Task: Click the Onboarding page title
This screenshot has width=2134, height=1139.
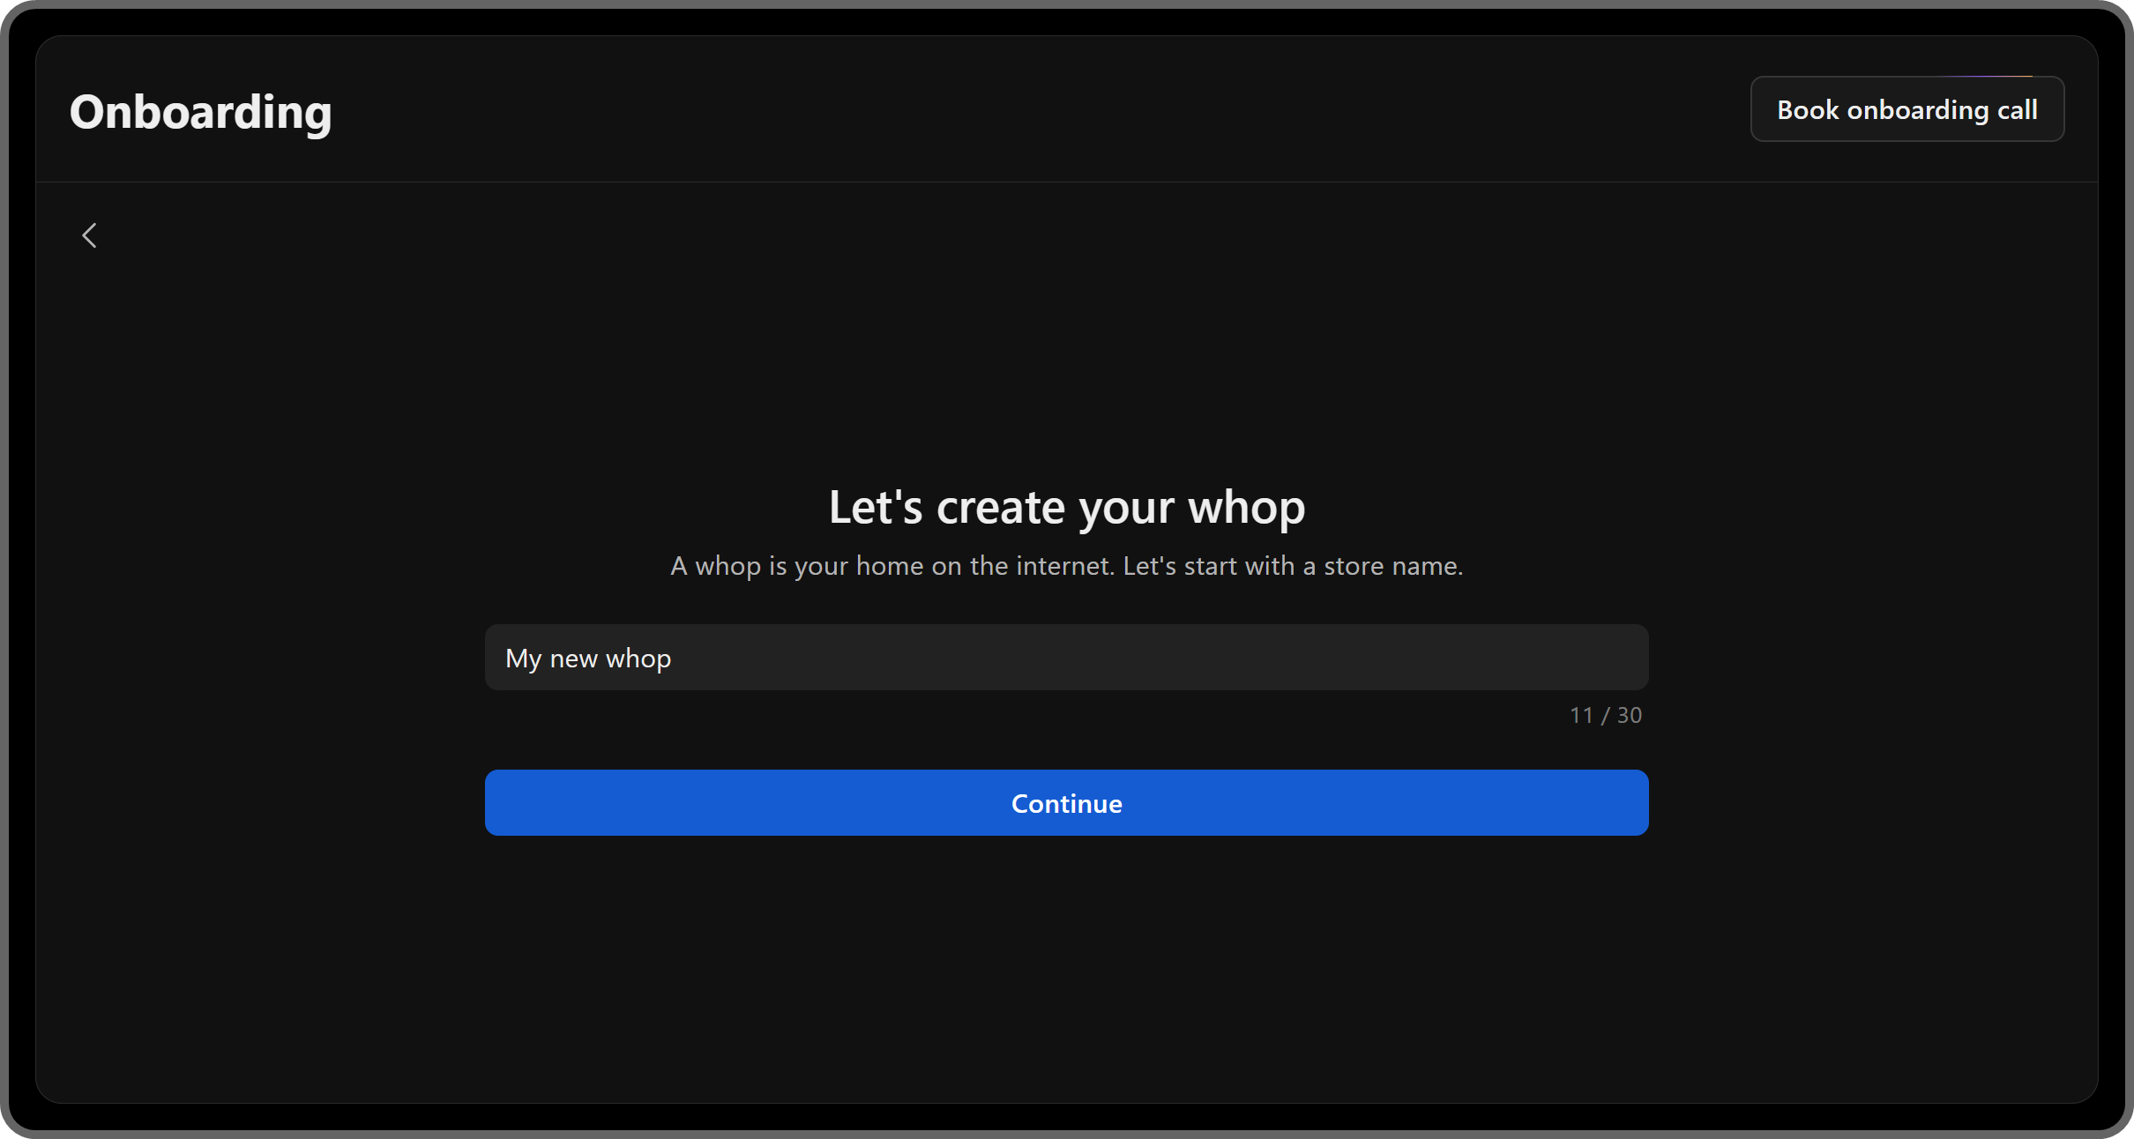Action: [201, 113]
